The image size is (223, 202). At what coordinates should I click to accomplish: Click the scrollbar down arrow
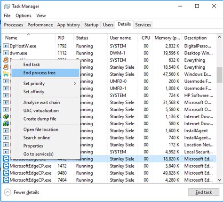220,180
